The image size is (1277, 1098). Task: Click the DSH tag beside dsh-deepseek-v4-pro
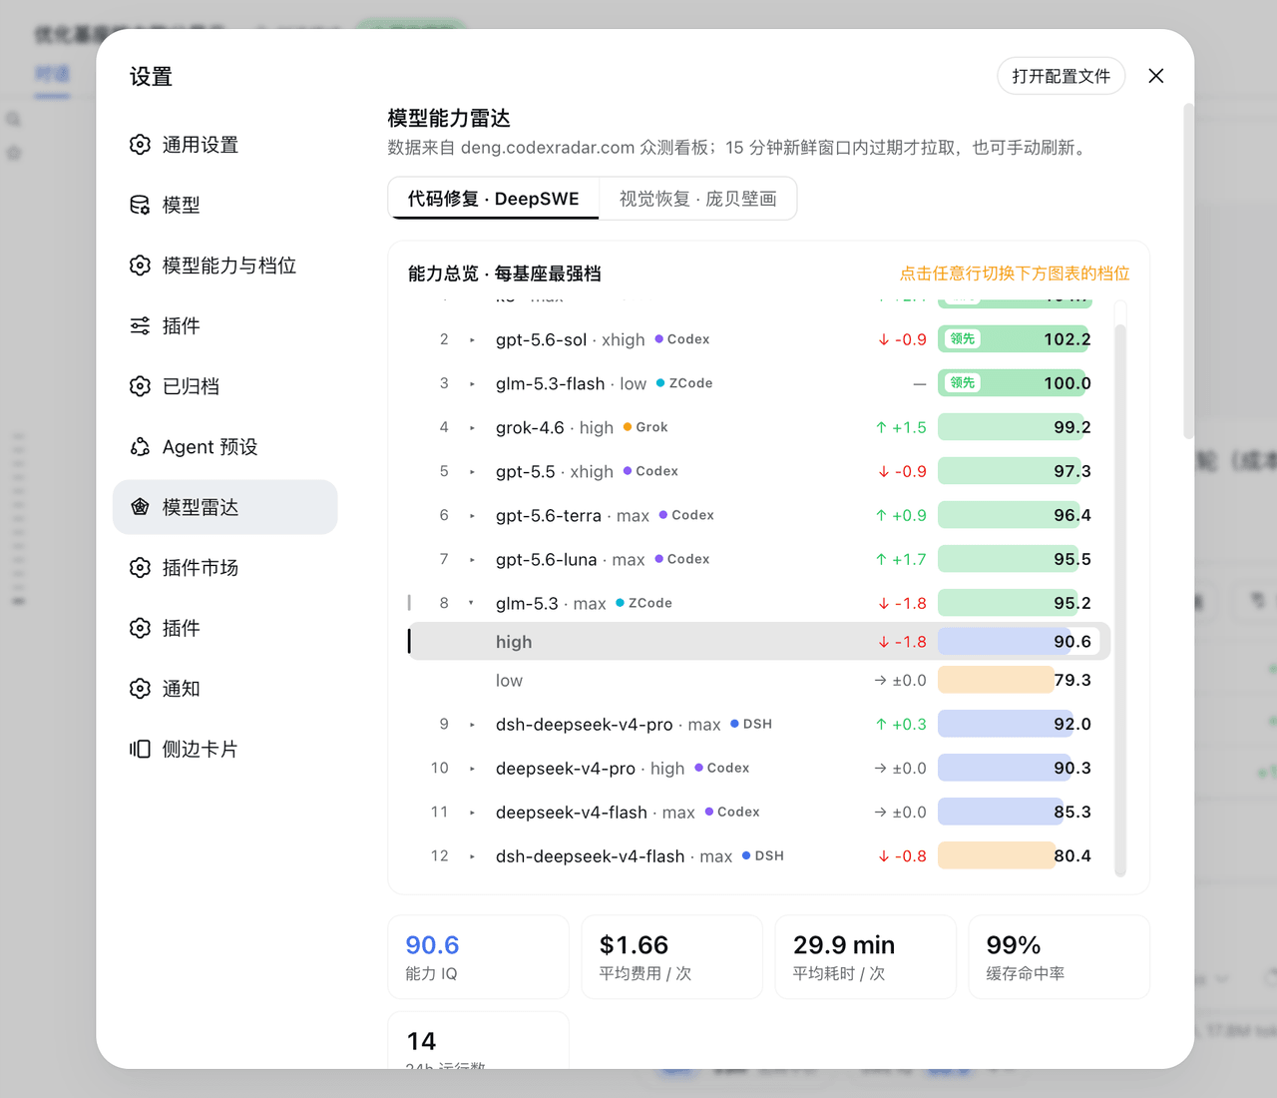[x=751, y=724]
